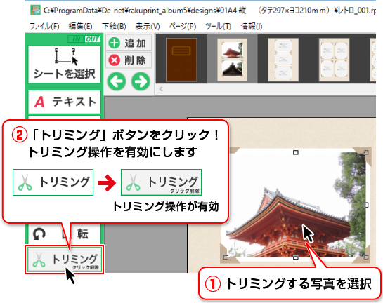Viewport: 383px width, 303px height.
Task: Open the 下絵(B) menu
Action: click(x=114, y=26)
